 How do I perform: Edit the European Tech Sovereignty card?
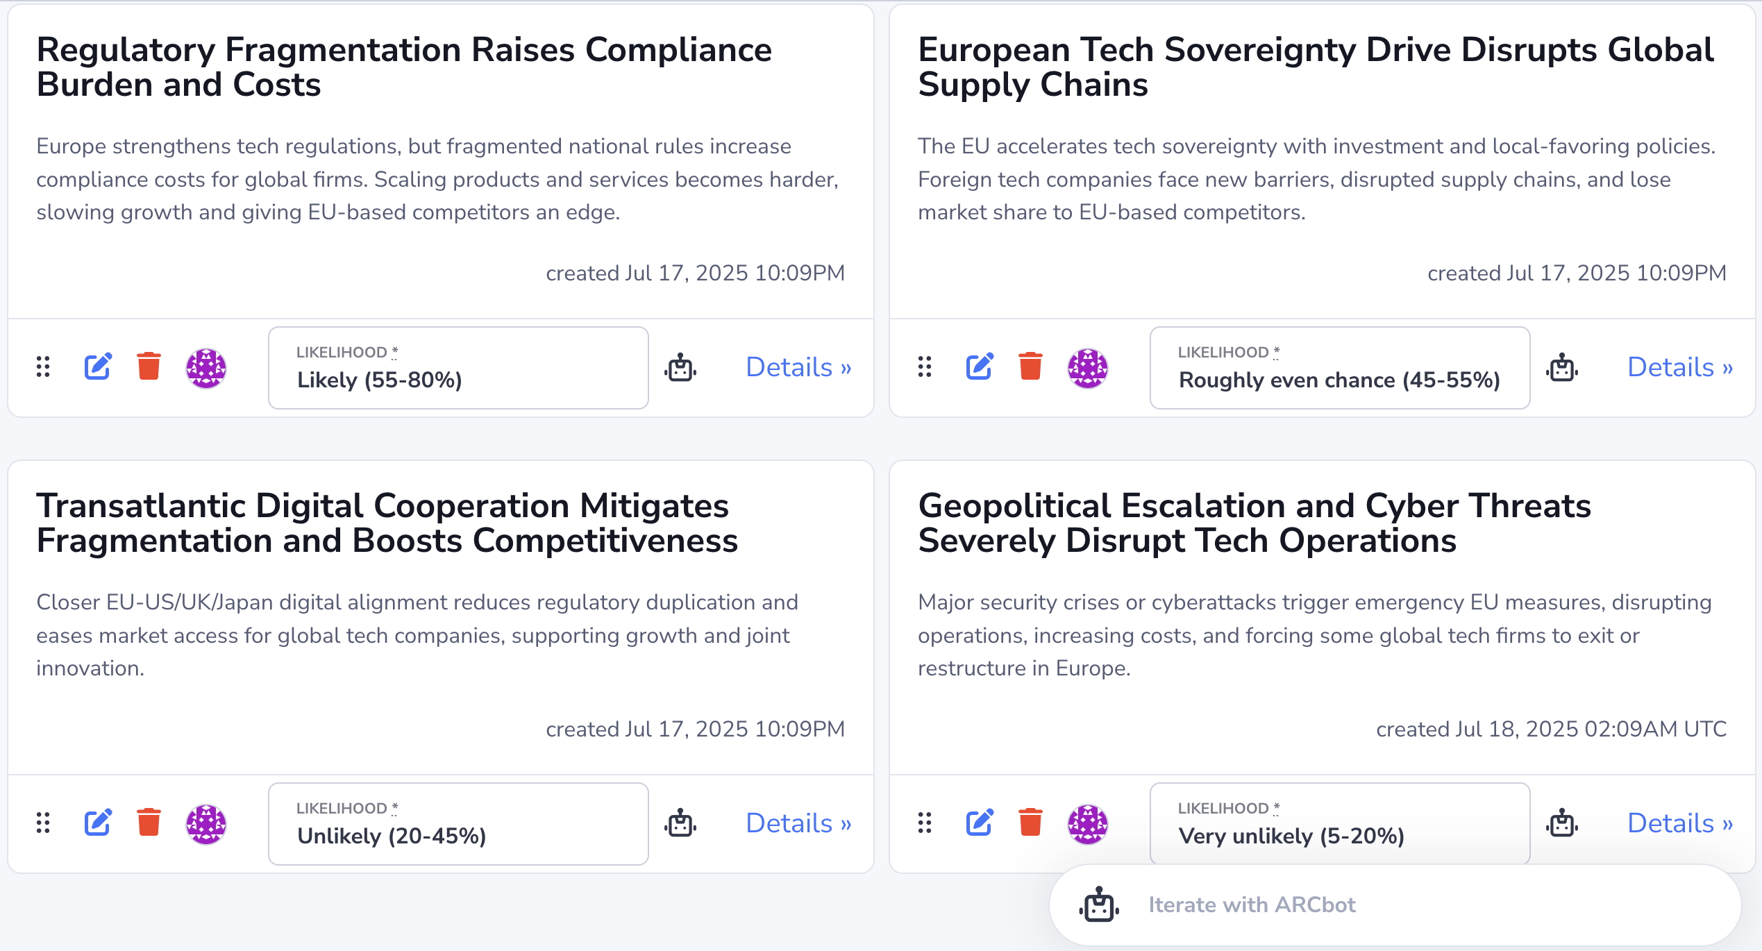point(980,367)
